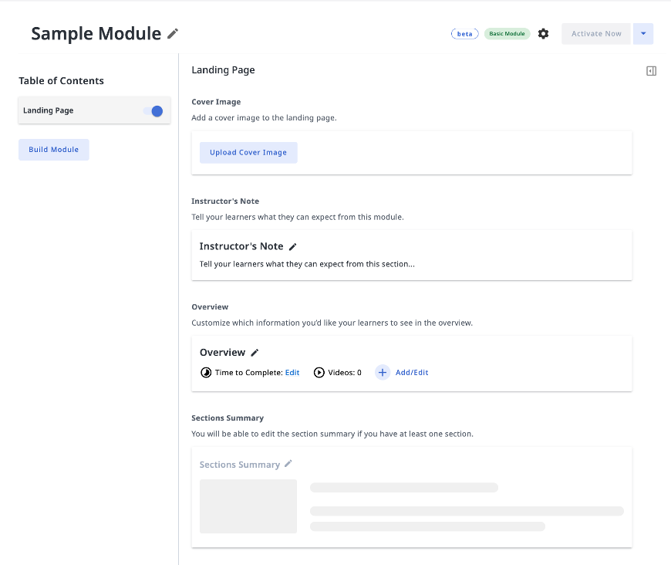Click the Activate Now button
Image resolution: width=671 pixels, height=565 pixels.
pyautogui.click(x=595, y=34)
